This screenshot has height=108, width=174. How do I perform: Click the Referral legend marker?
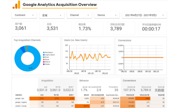pyautogui.click(x=43, y=62)
